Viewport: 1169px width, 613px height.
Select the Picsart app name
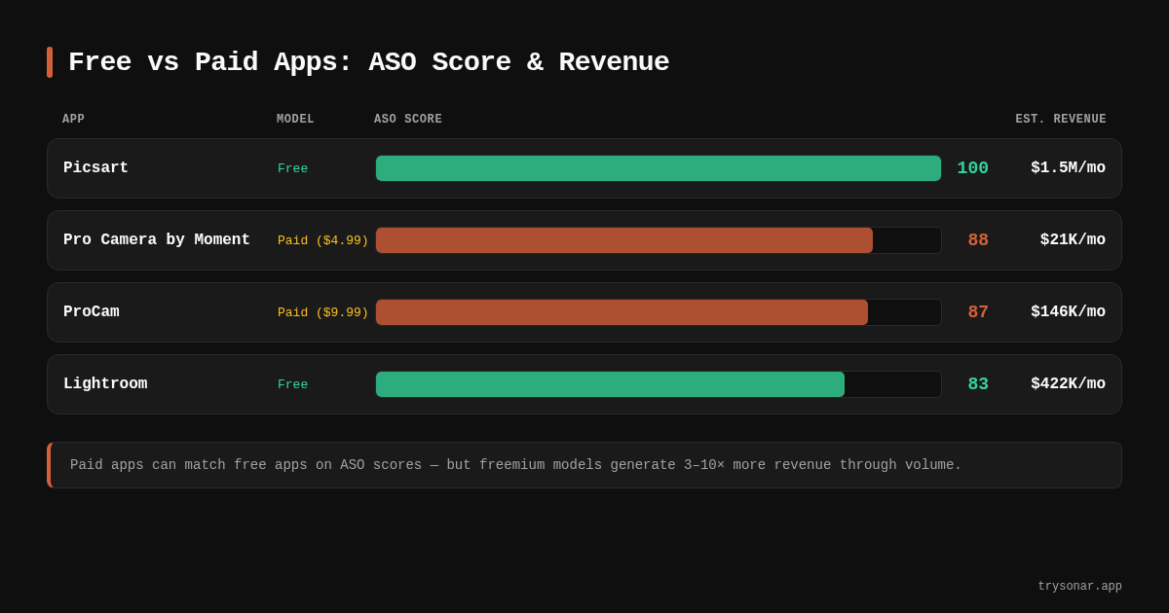(95, 168)
